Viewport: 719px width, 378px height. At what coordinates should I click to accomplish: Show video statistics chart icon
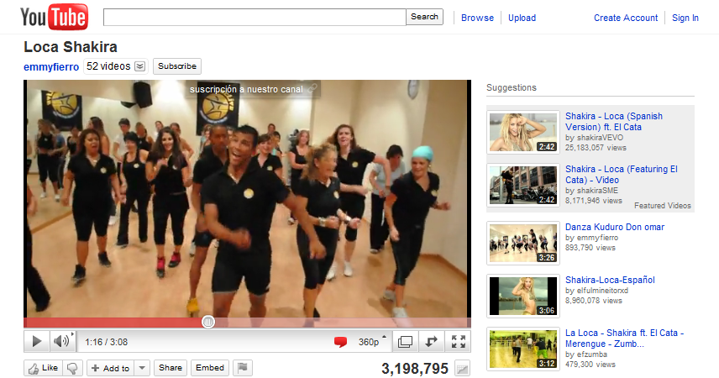point(462,369)
